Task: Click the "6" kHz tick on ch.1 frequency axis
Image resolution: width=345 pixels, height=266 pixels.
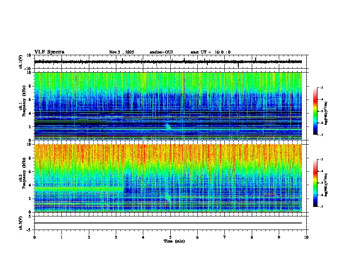Action: (x=30, y=100)
